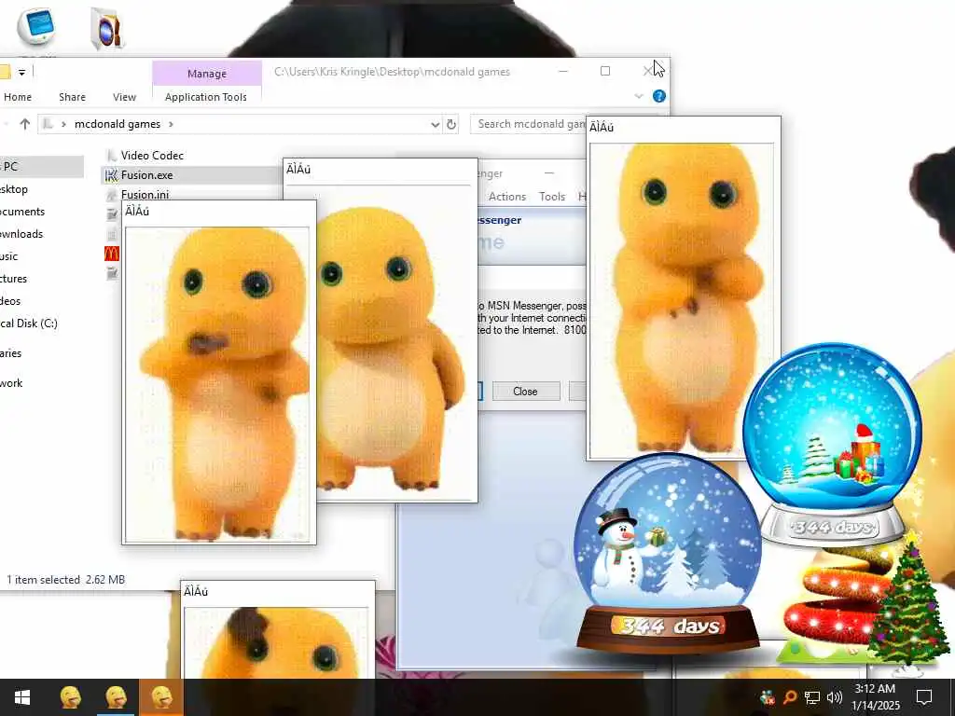Open the Windows Start menu

click(x=22, y=697)
